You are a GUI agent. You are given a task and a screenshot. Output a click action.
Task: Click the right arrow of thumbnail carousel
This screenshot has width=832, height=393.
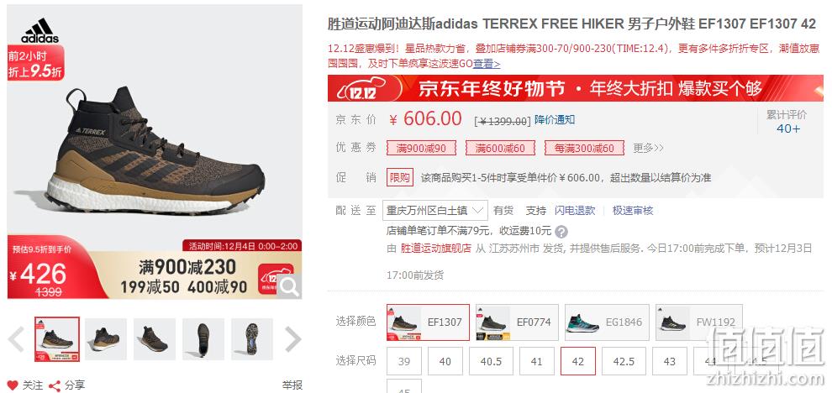click(x=293, y=339)
